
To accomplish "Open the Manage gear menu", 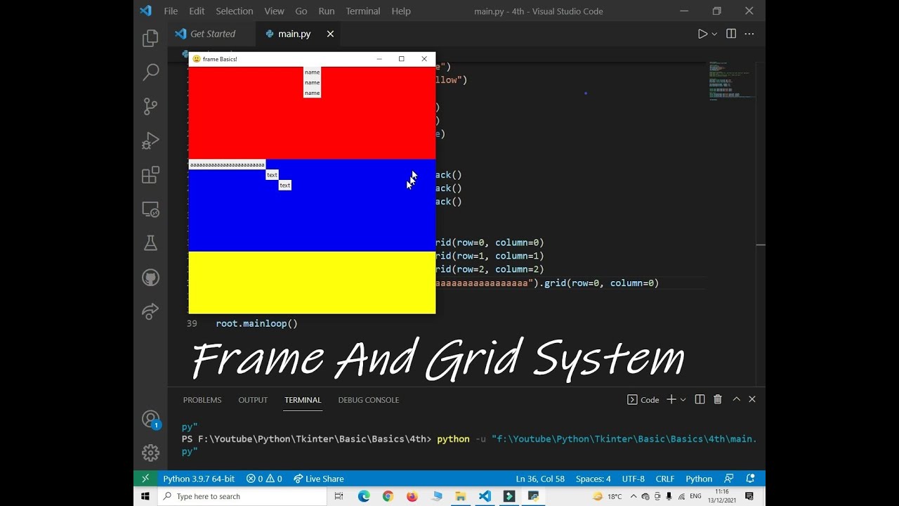I will point(150,453).
